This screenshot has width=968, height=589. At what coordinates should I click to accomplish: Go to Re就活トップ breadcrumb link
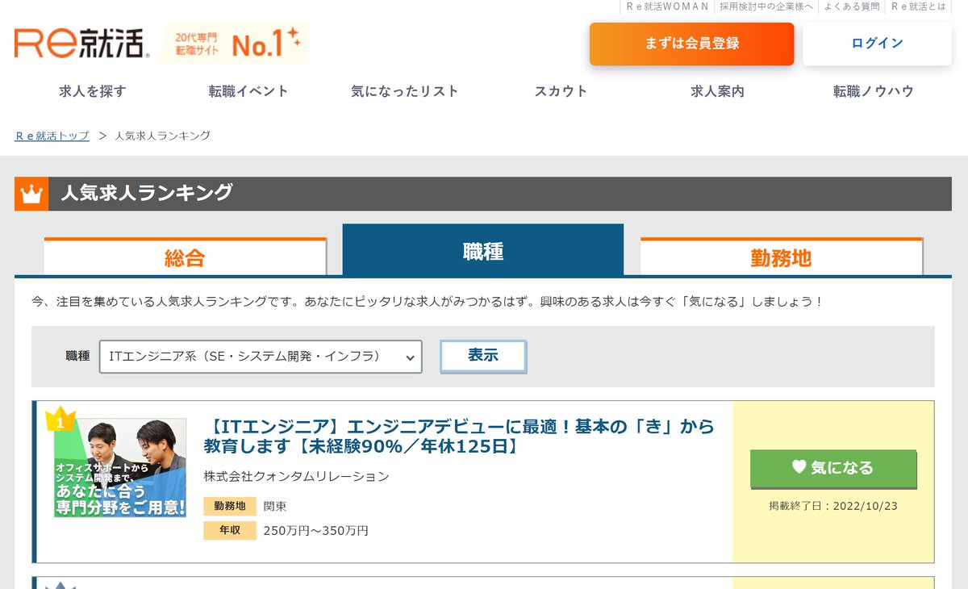click(x=52, y=136)
